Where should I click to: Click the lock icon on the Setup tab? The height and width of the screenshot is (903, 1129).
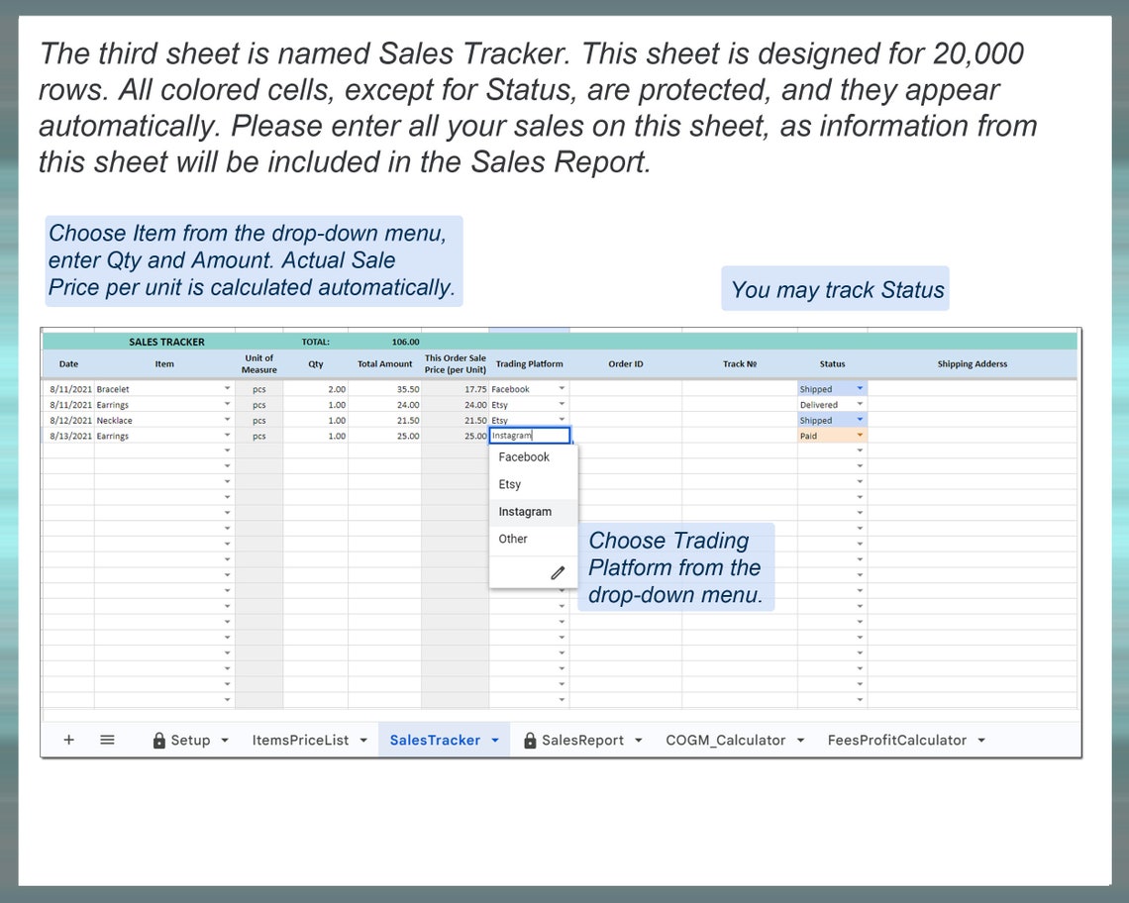coord(161,740)
